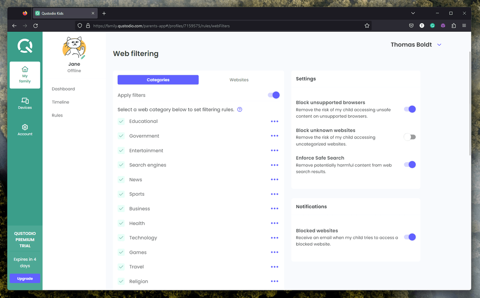The width and height of the screenshot is (480, 298).
Task: Open the browser extensions puzzle icon
Action: [454, 26]
